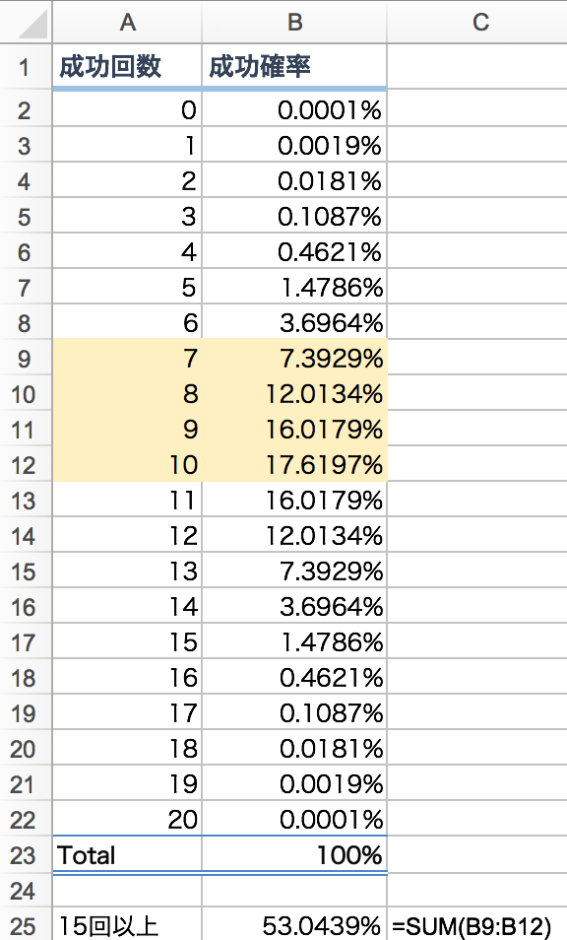The width and height of the screenshot is (567, 940).
Task: Click cell B1 labeled 成功確率
Action: (294, 66)
